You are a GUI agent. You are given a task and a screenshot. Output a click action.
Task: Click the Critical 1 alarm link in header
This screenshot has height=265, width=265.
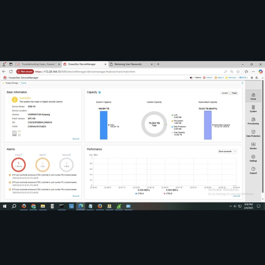point(208,78)
